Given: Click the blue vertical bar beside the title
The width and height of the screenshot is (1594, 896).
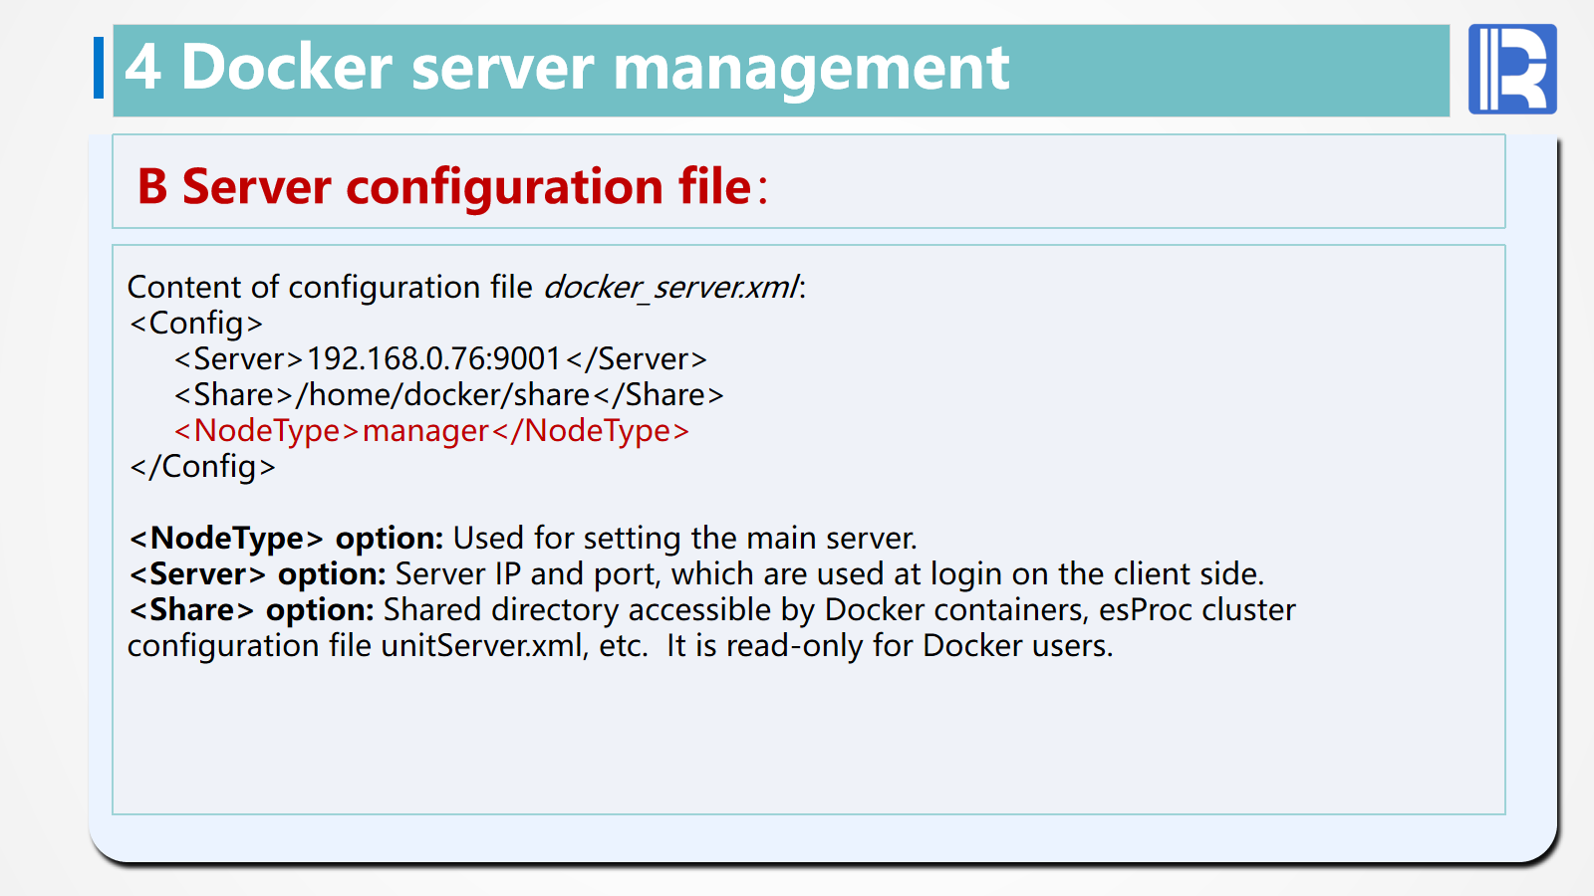Looking at the screenshot, I should (x=99, y=68).
